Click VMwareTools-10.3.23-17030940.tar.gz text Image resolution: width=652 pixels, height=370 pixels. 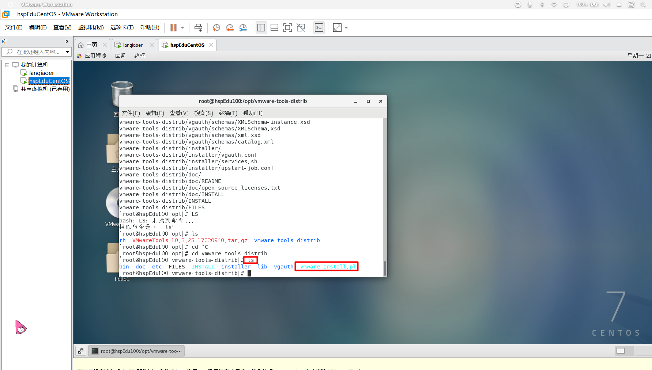coord(190,241)
